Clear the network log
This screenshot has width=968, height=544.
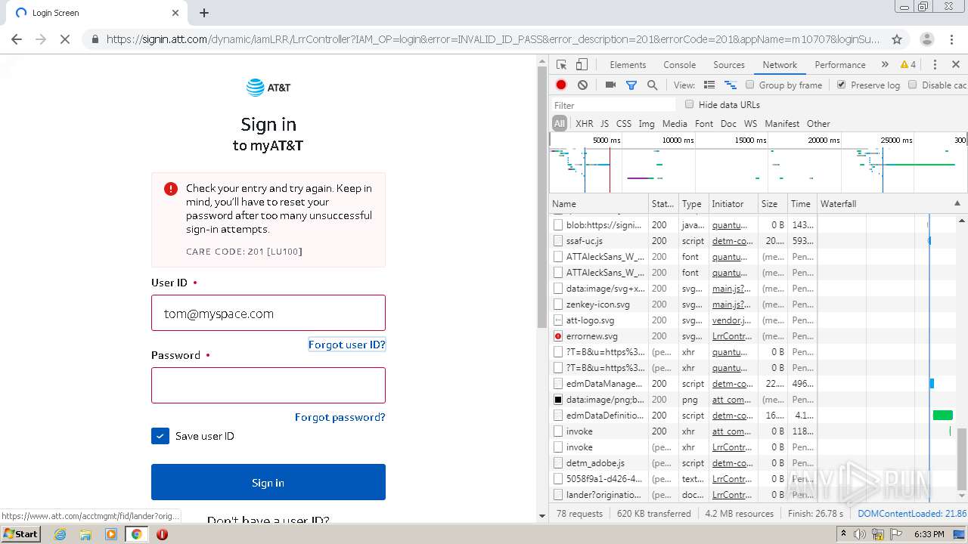coord(582,85)
